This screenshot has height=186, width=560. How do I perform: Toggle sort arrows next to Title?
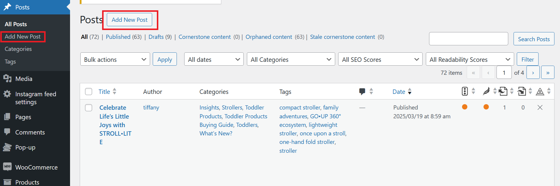tap(114, 91)
